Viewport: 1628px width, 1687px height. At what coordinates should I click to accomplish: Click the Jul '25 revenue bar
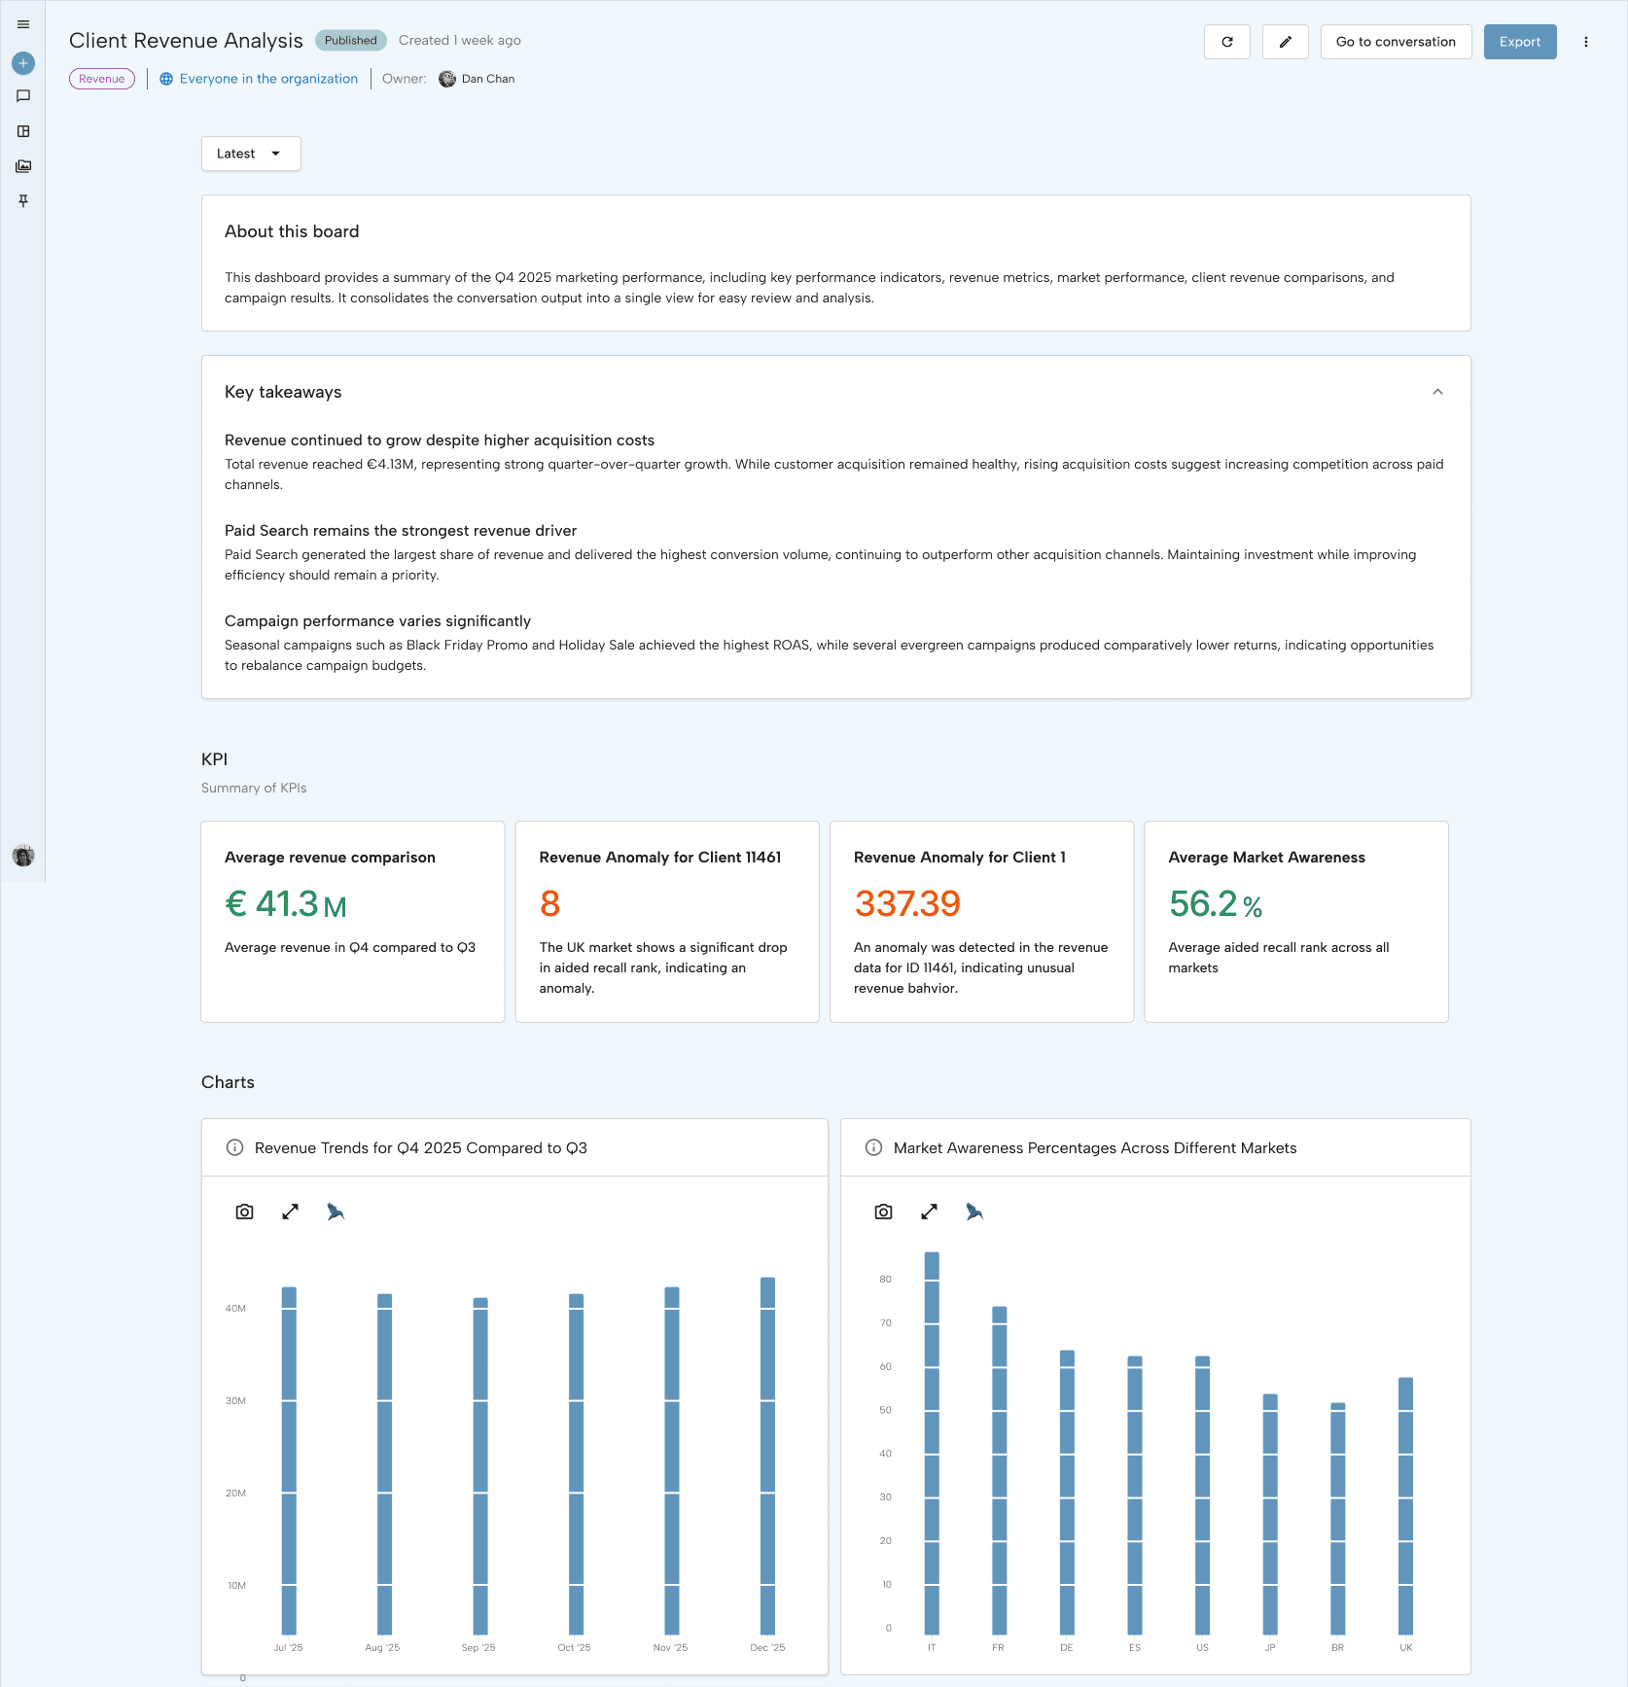pos(289,1460)
